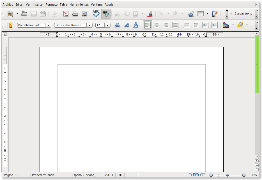
Task: Open the Styles and Formatting window icon
Action: [x=10, y=25]
